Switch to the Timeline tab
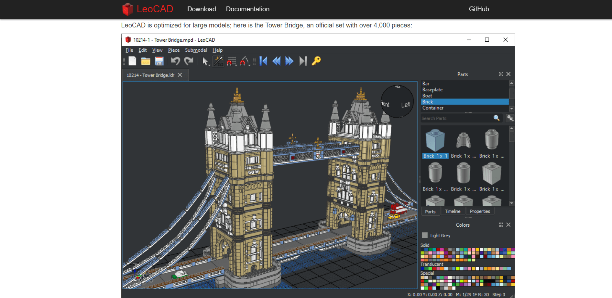Image resolution: width=612 pixels, height=298 pixels. pyautogui.click(x=453, y=211)
